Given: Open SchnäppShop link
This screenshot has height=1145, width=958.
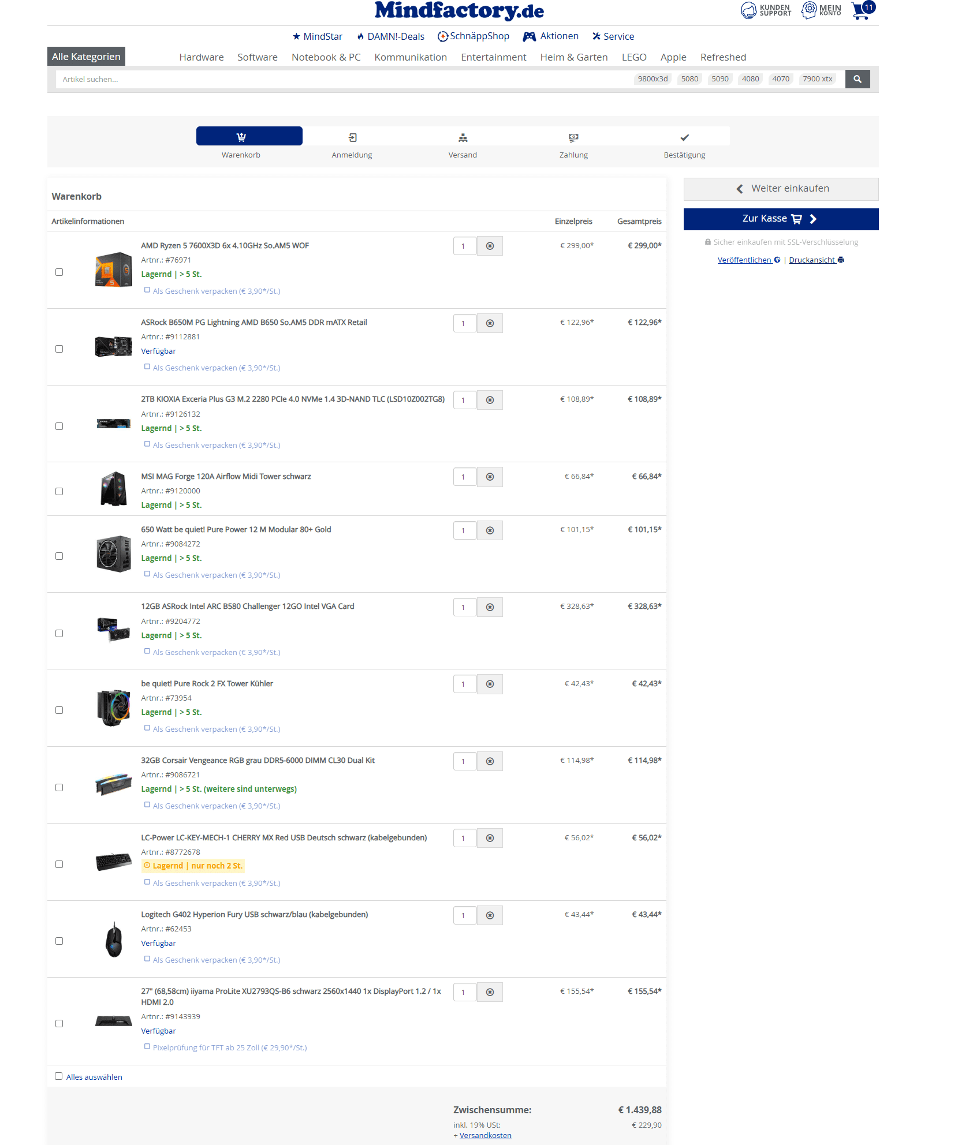Looking at the screenshot, I should (474, 36).
